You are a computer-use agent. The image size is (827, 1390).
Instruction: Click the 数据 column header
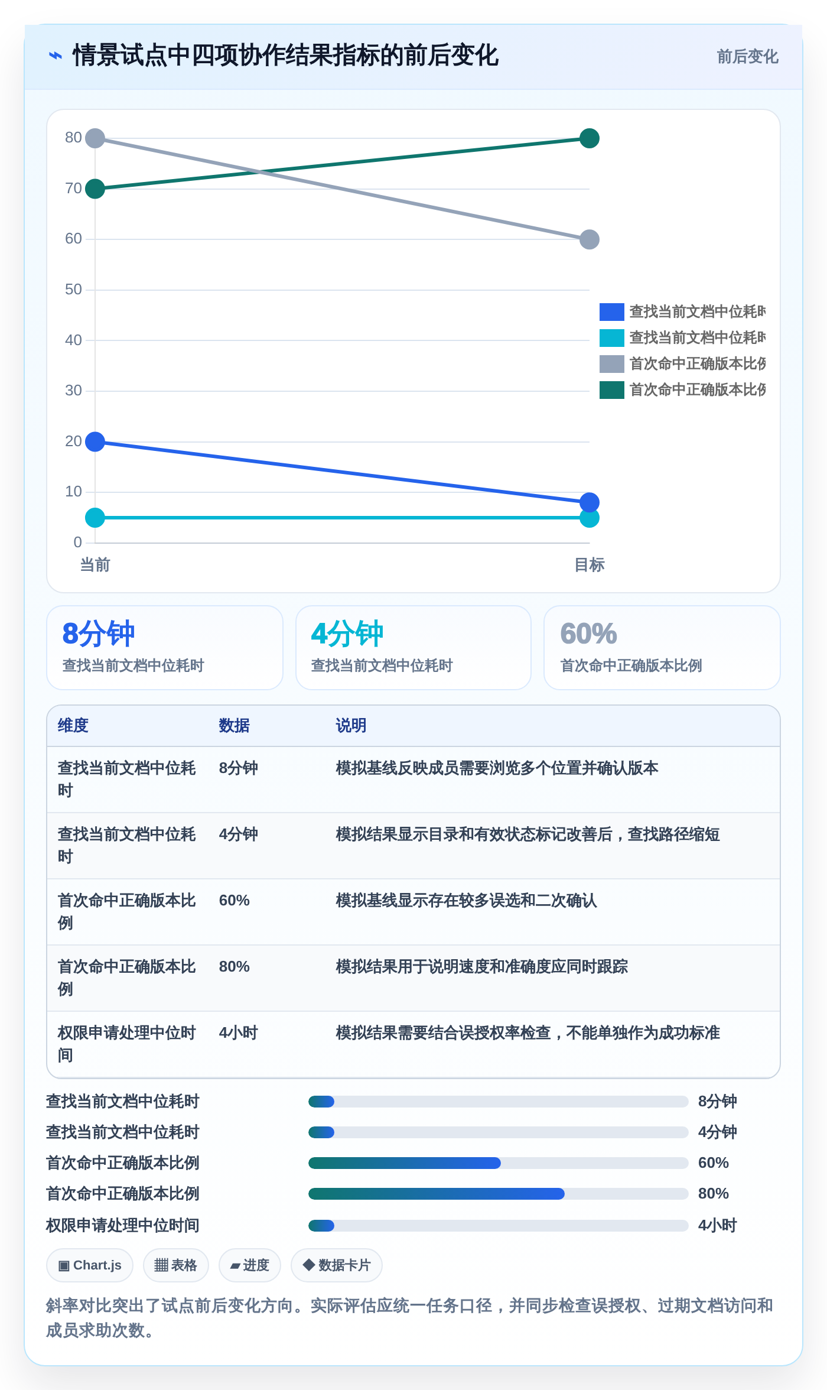click(235, 726)
